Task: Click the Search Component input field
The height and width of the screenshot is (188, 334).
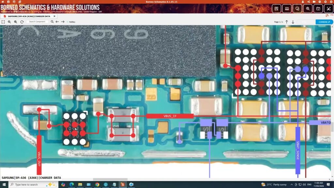Action: click(x=37, y=22)
